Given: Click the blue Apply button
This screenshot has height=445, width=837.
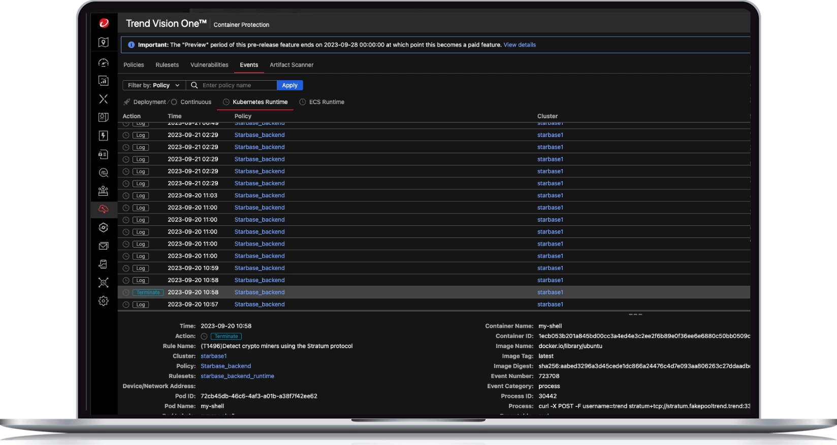Looking at the screenshot, I should (290, 85).
